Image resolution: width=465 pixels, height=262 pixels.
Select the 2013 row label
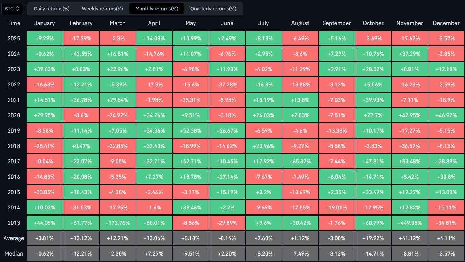14,223
